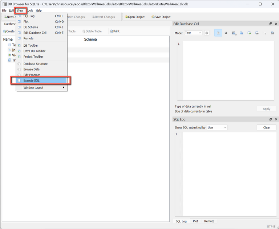Choose Execute SQL from View menu
The height and width of the screenshot is (229, 279).
pos(42,80)
